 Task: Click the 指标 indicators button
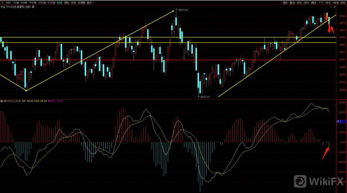click(285, 3)
